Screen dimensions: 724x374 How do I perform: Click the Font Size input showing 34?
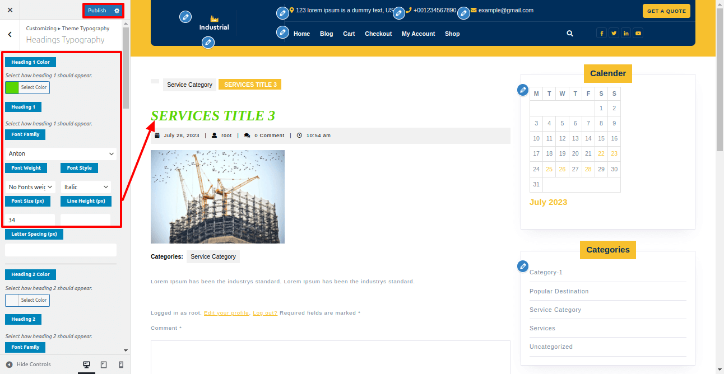(x=30, y=220)
